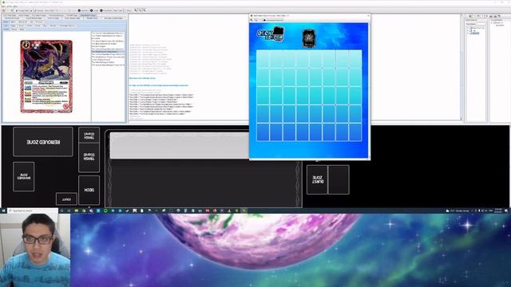
Task: Click the Deck Editor logo
Action: 271,34
